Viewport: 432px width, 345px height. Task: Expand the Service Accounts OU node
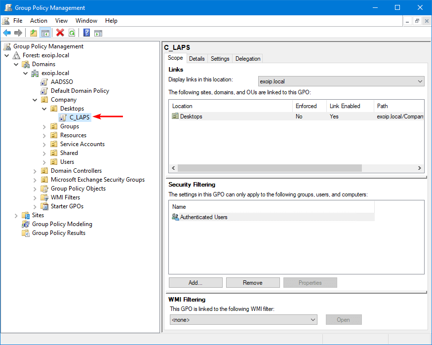click(x=44, y=145)
